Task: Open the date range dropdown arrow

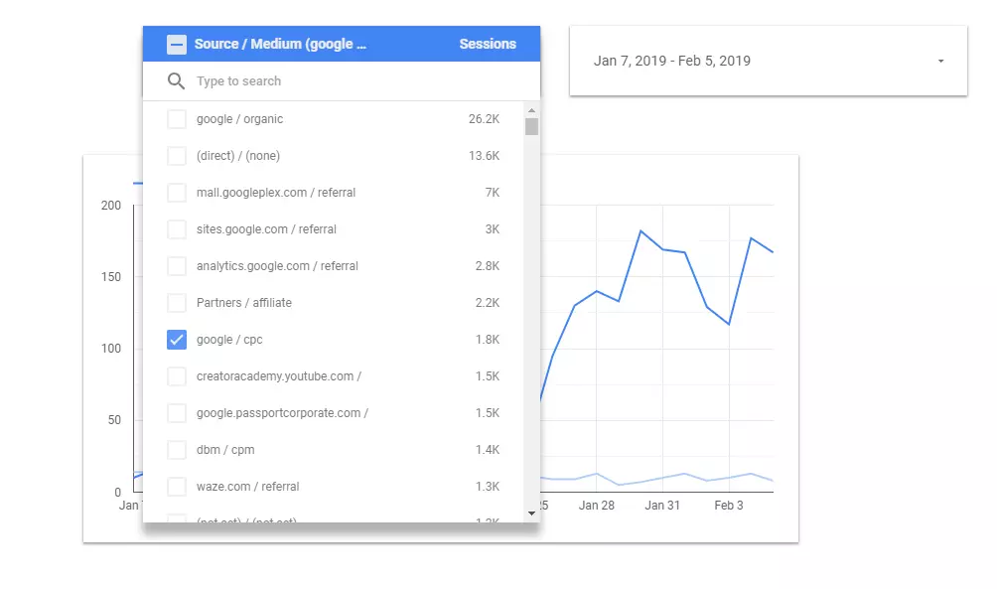Action: click(941, 61)
